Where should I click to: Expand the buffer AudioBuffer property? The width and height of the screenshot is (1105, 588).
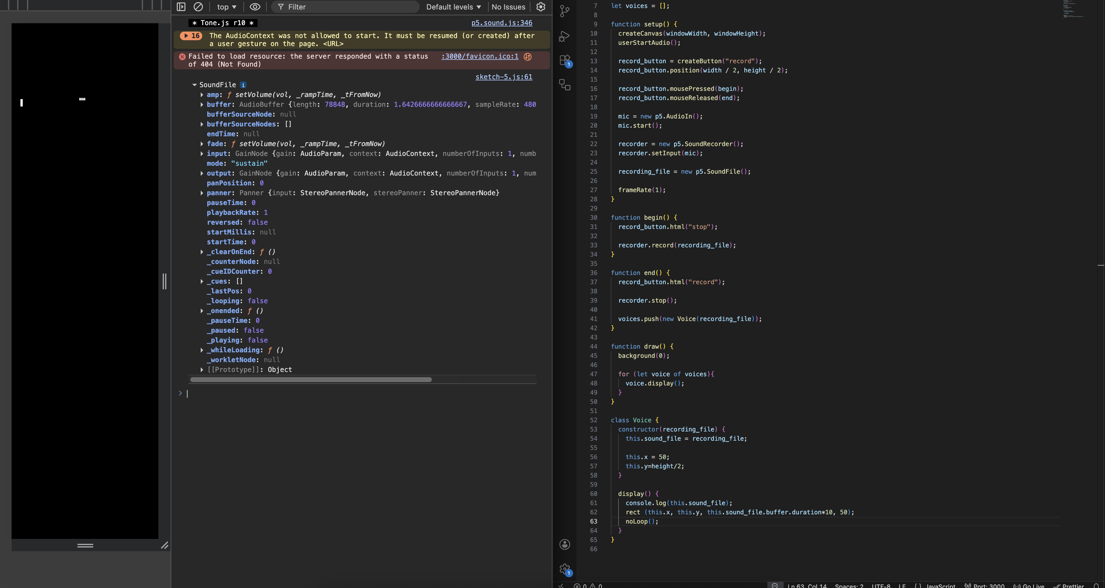pos(202,105)
